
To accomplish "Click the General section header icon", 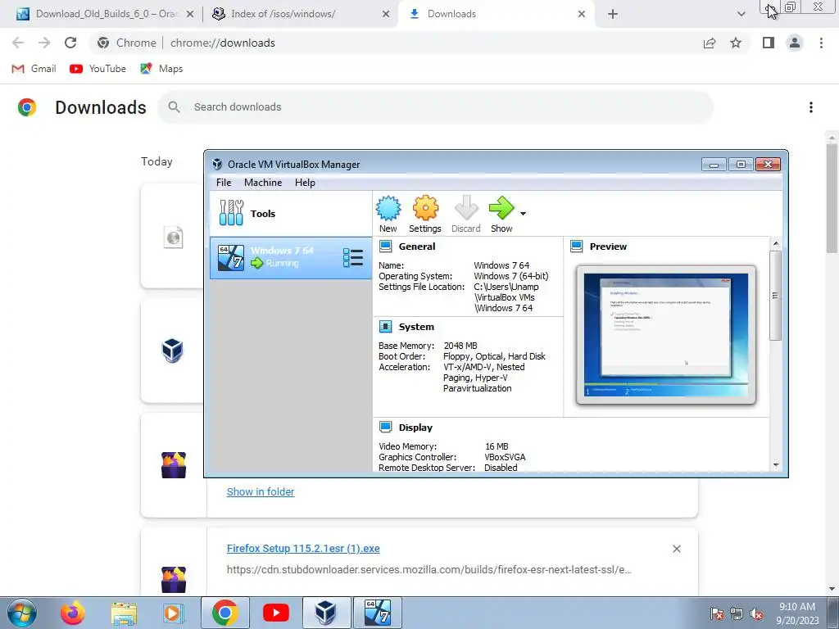I will 385,247.
